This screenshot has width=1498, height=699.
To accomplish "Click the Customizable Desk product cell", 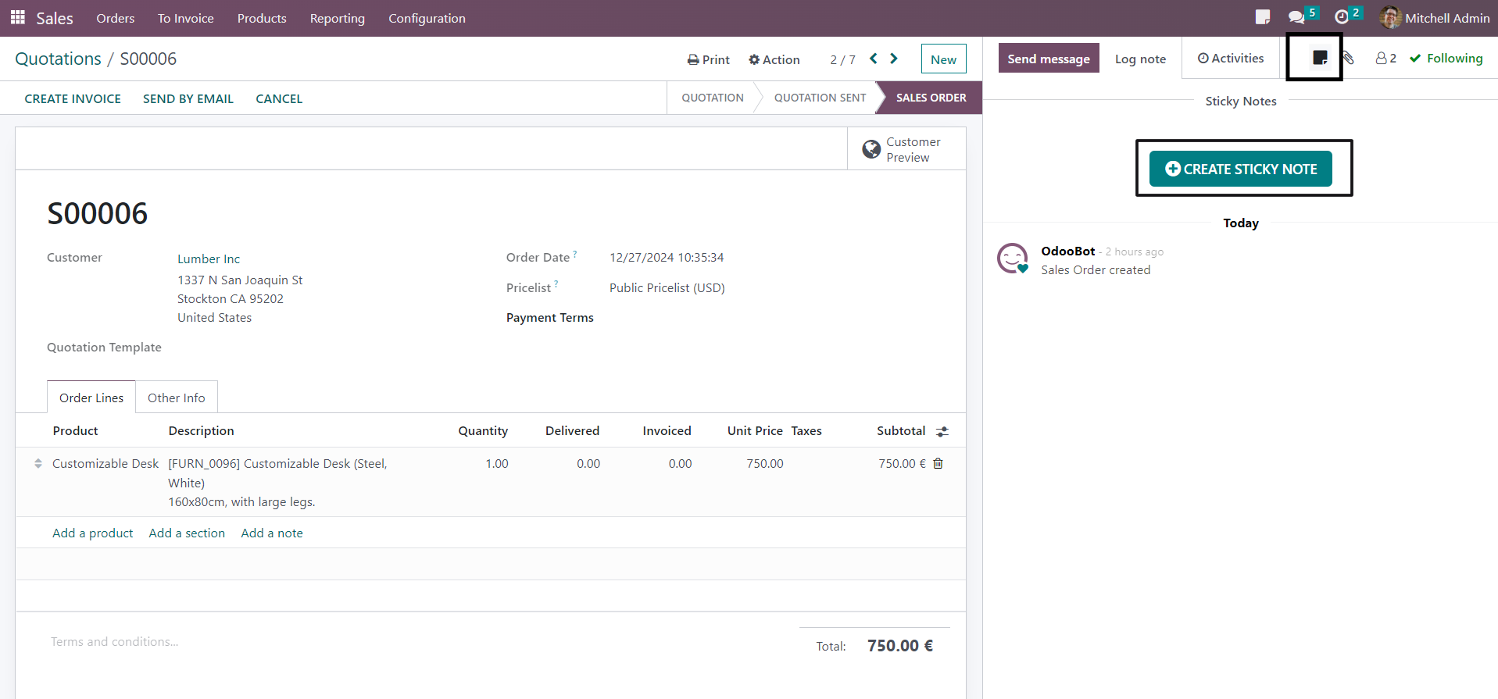I will 105,464.
